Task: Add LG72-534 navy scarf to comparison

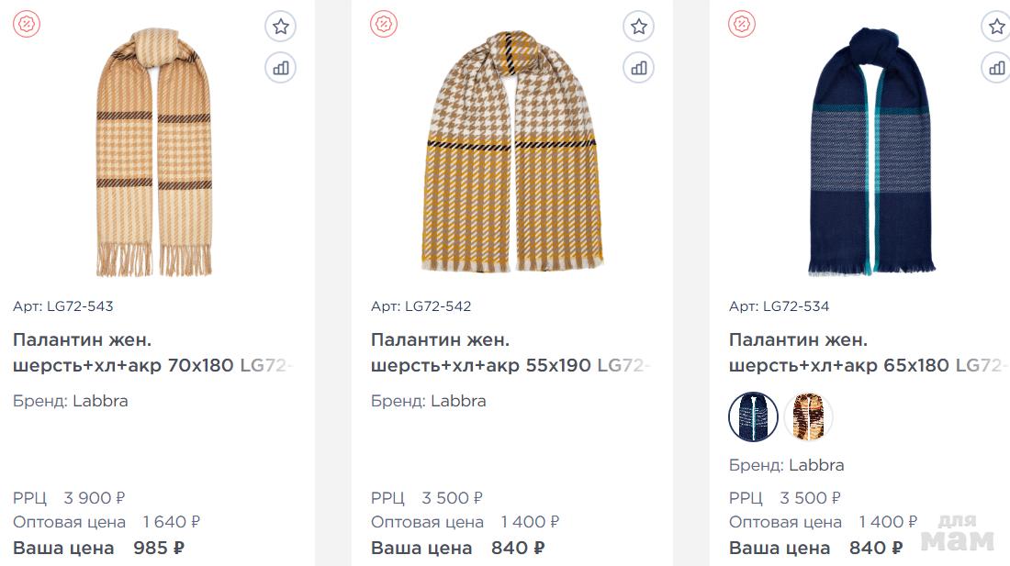Action: point(996,67)
